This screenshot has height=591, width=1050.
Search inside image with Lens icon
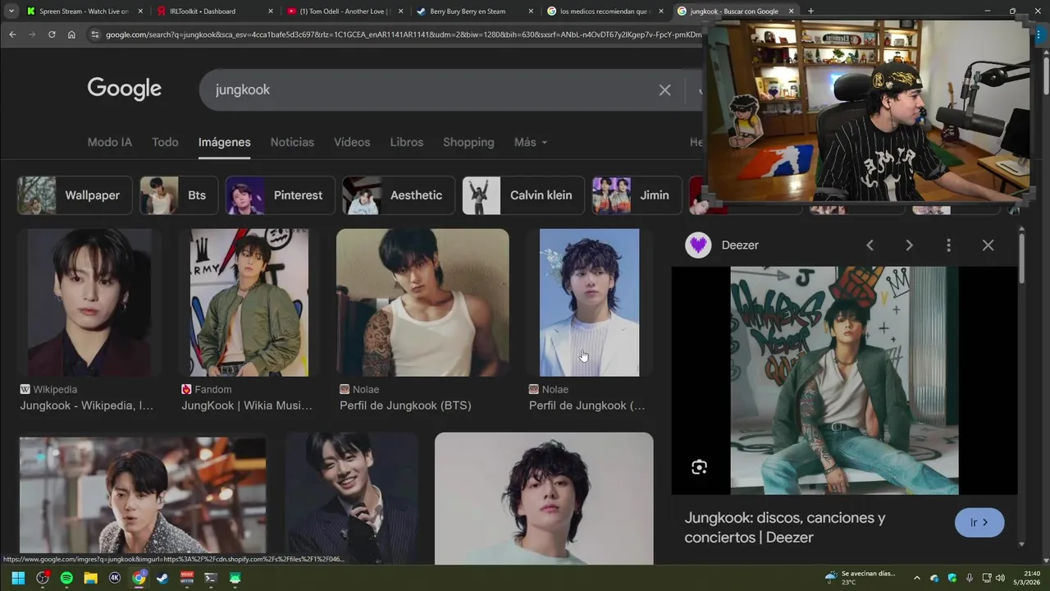click(x=699, y=467)
